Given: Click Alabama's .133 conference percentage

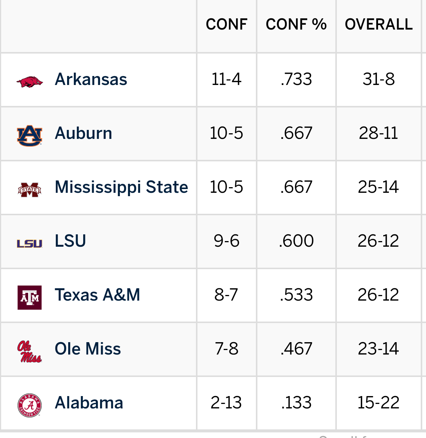Looking at the screenshot, I should coord(296,403).
